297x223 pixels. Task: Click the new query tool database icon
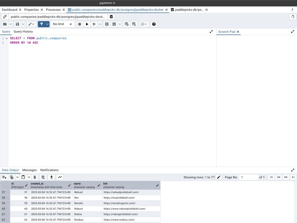[111, 17]
